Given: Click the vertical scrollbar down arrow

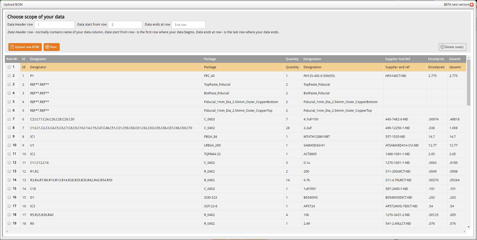Looking at the screenshot, I should [x=469, y=227].
